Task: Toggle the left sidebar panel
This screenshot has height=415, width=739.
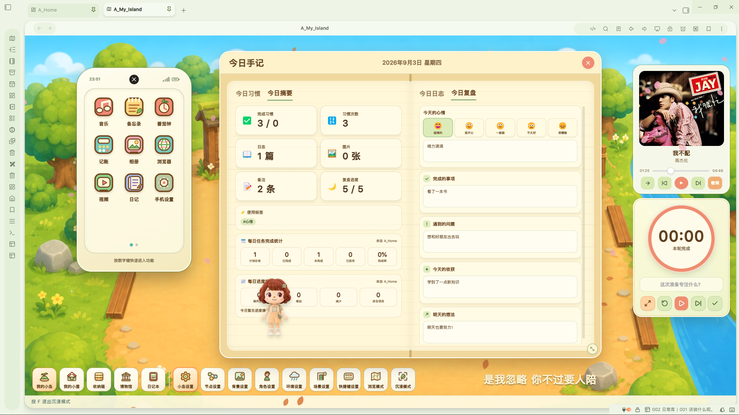Action: click(x=8, y=7)
